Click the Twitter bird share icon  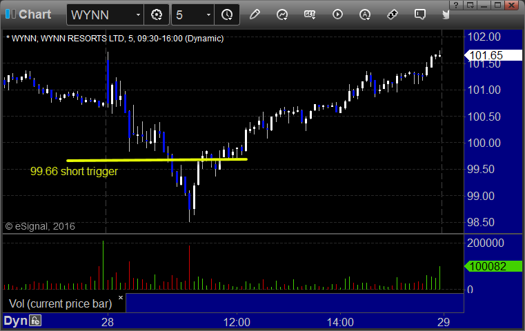pos(446,14)
